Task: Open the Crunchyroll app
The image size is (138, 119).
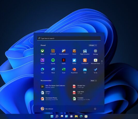Action: click(x=85, y=61)
